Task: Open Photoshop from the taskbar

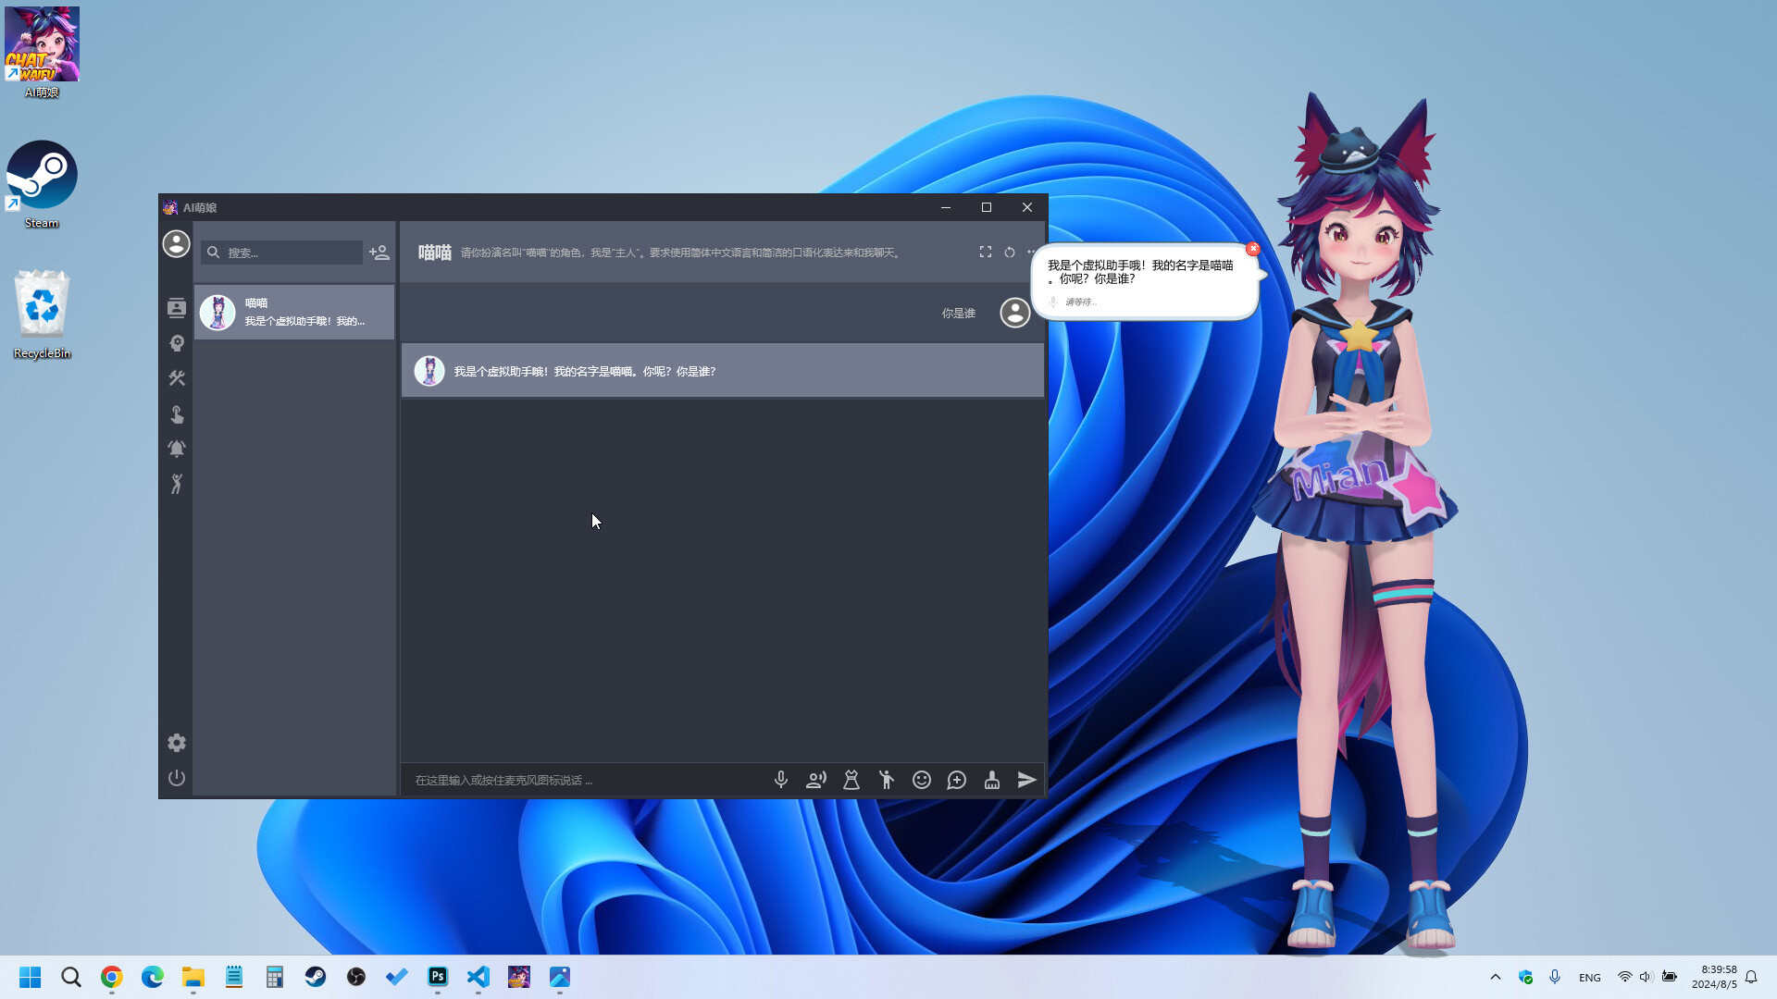Action: coord(438,977)
